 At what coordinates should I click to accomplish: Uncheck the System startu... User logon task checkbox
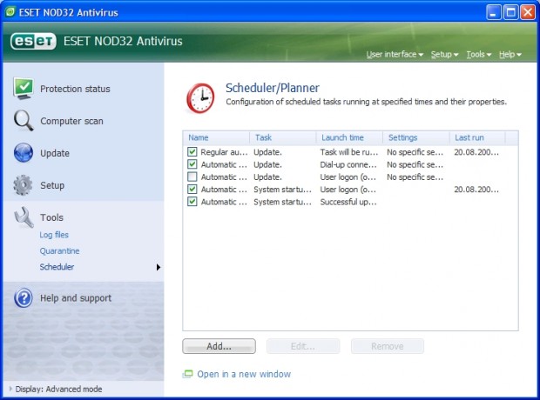point(192,190)
